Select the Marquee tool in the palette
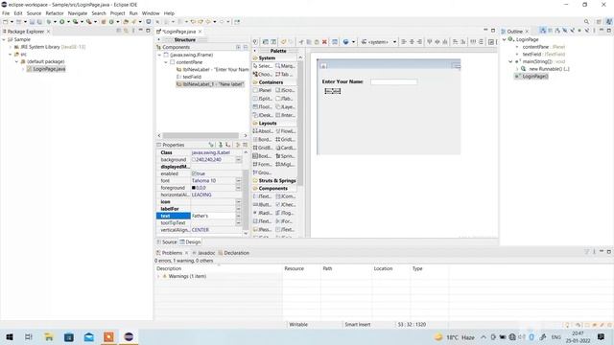This screenshot has width=614, height=345. click(285, 66)
